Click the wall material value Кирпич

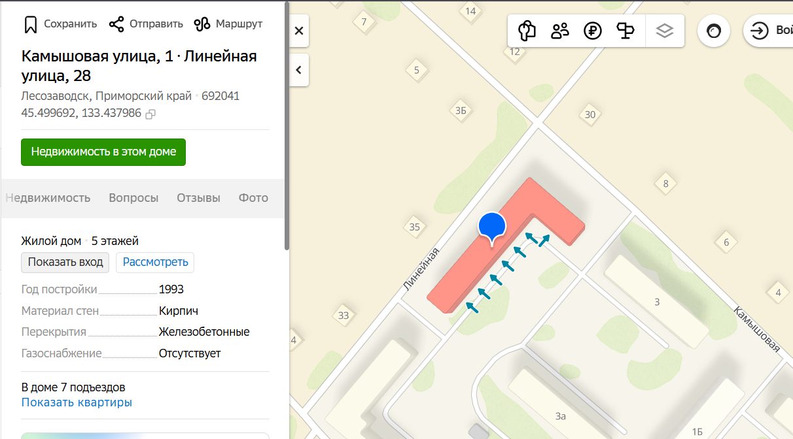click(179, 311)
